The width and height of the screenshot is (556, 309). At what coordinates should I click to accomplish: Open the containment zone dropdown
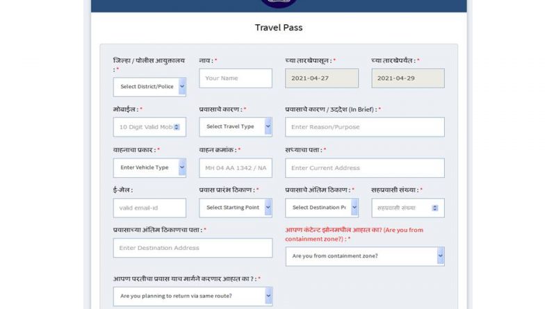click(x=365, y=256)
